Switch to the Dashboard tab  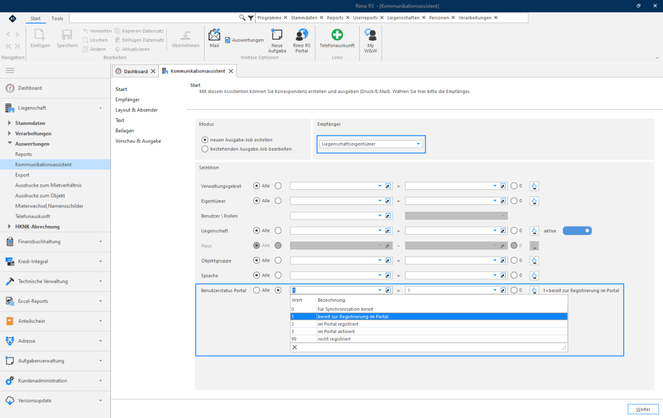click(135, 71)
